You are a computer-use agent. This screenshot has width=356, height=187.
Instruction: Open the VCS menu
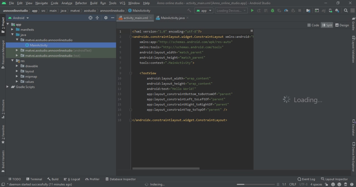tap(122, 3)
